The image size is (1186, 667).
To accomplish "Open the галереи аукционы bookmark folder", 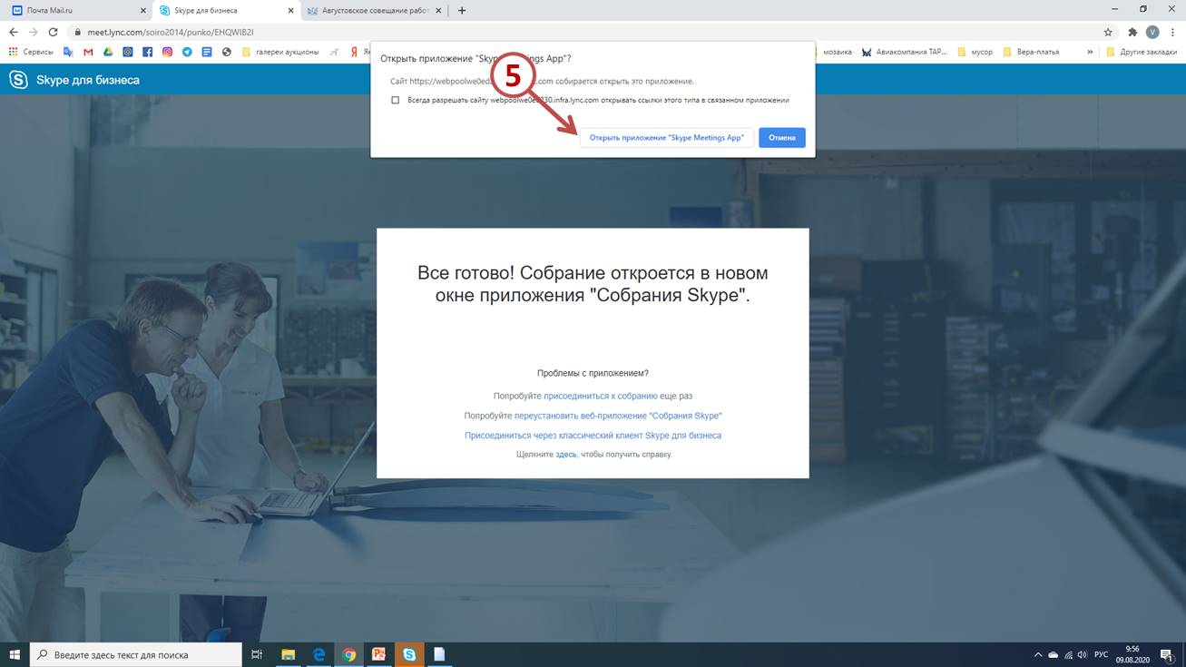I will 280,52.
